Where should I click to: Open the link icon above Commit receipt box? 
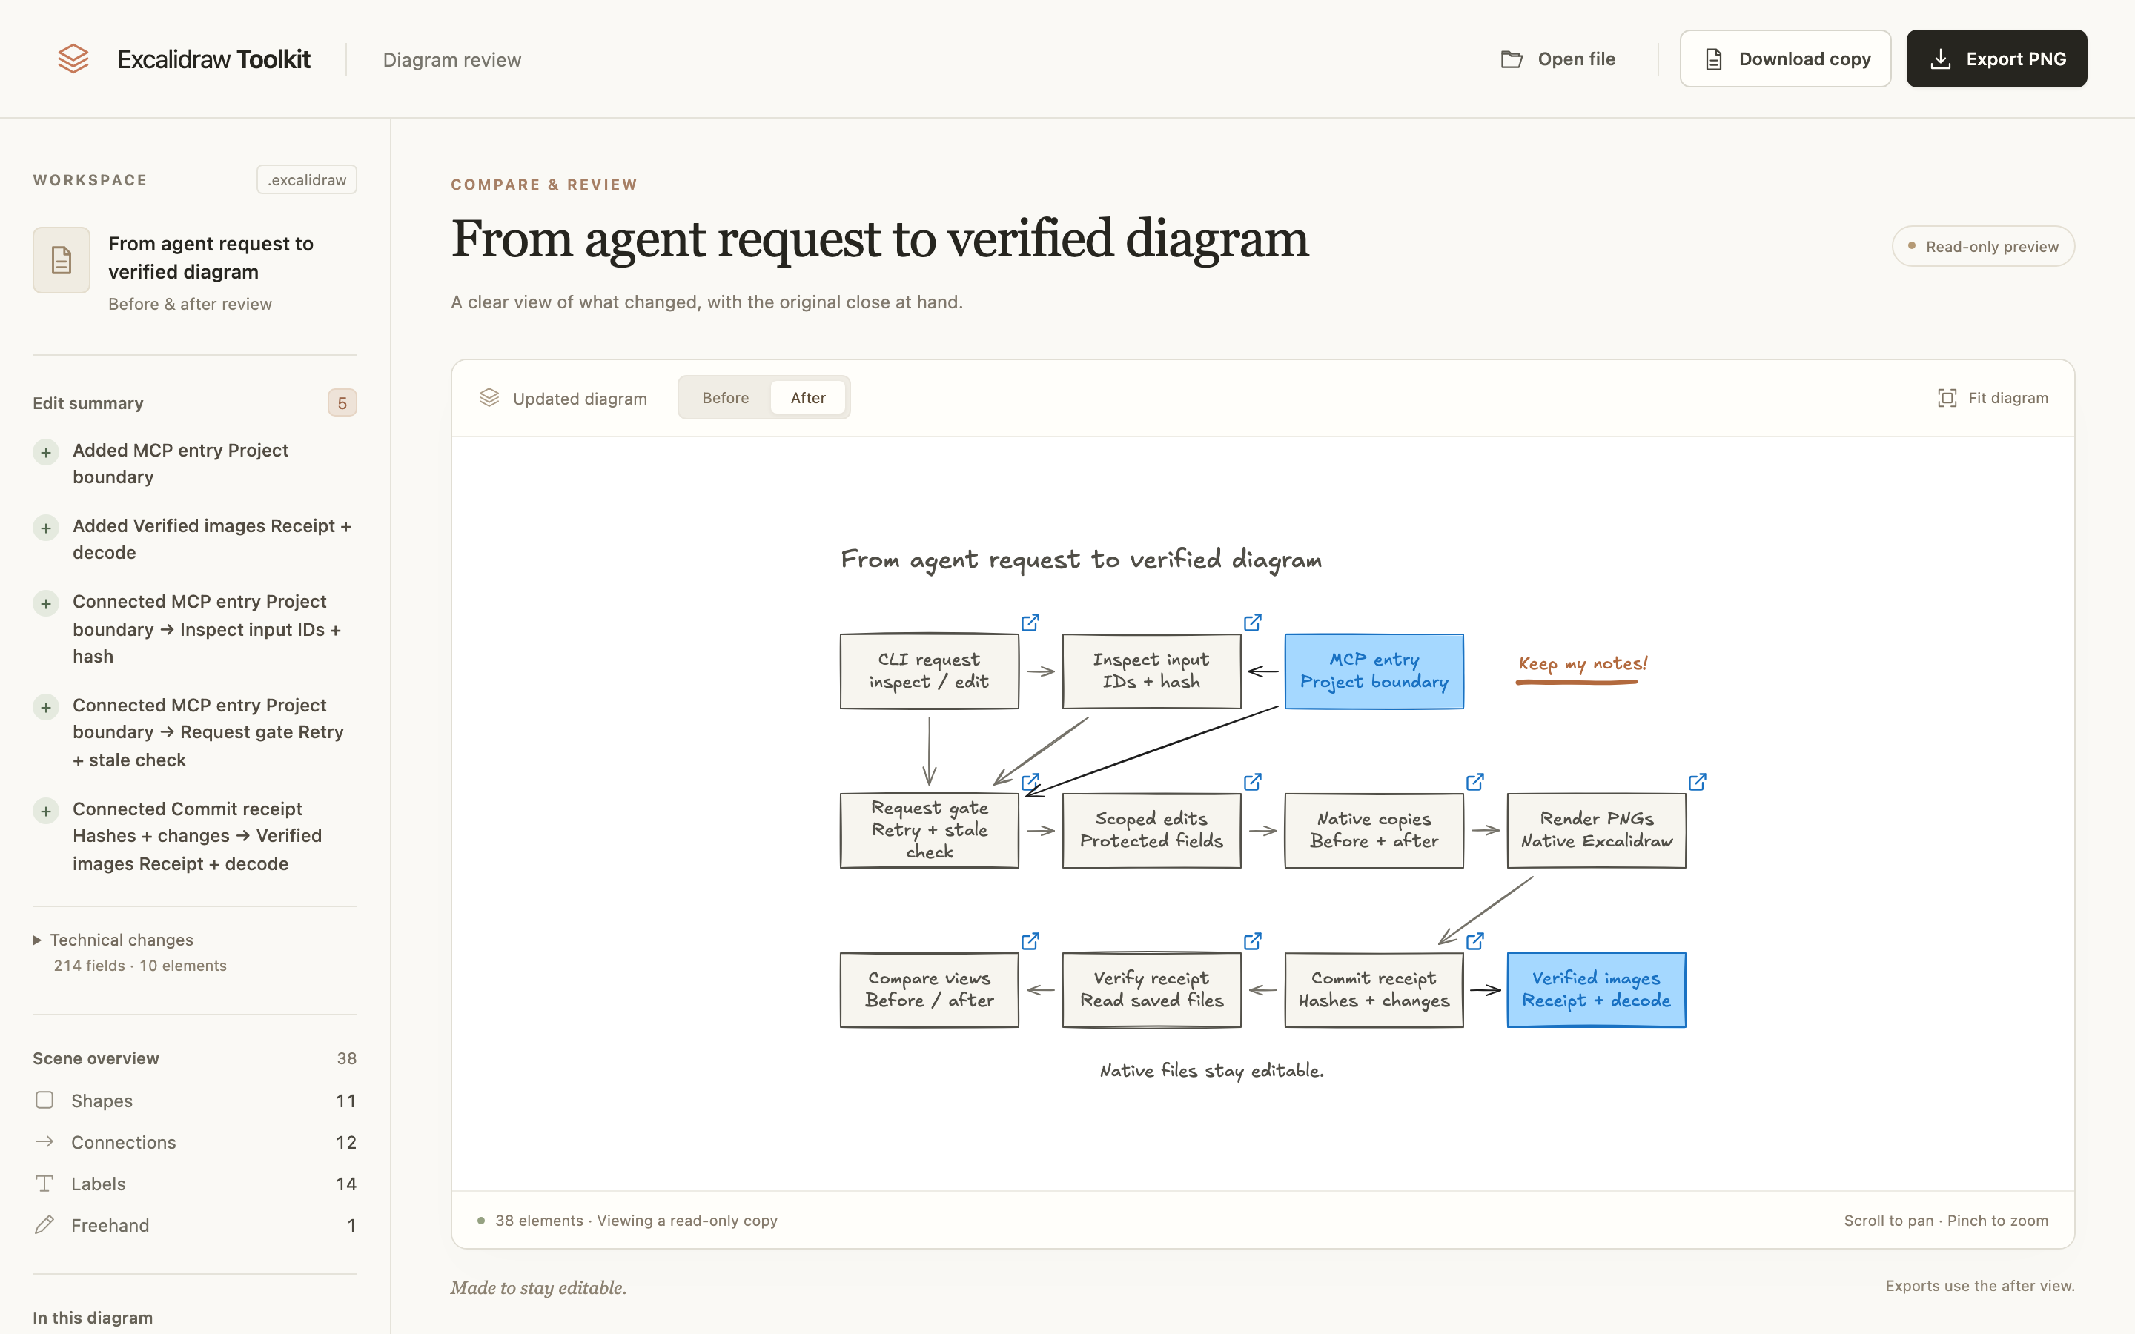pos(1474,941)
